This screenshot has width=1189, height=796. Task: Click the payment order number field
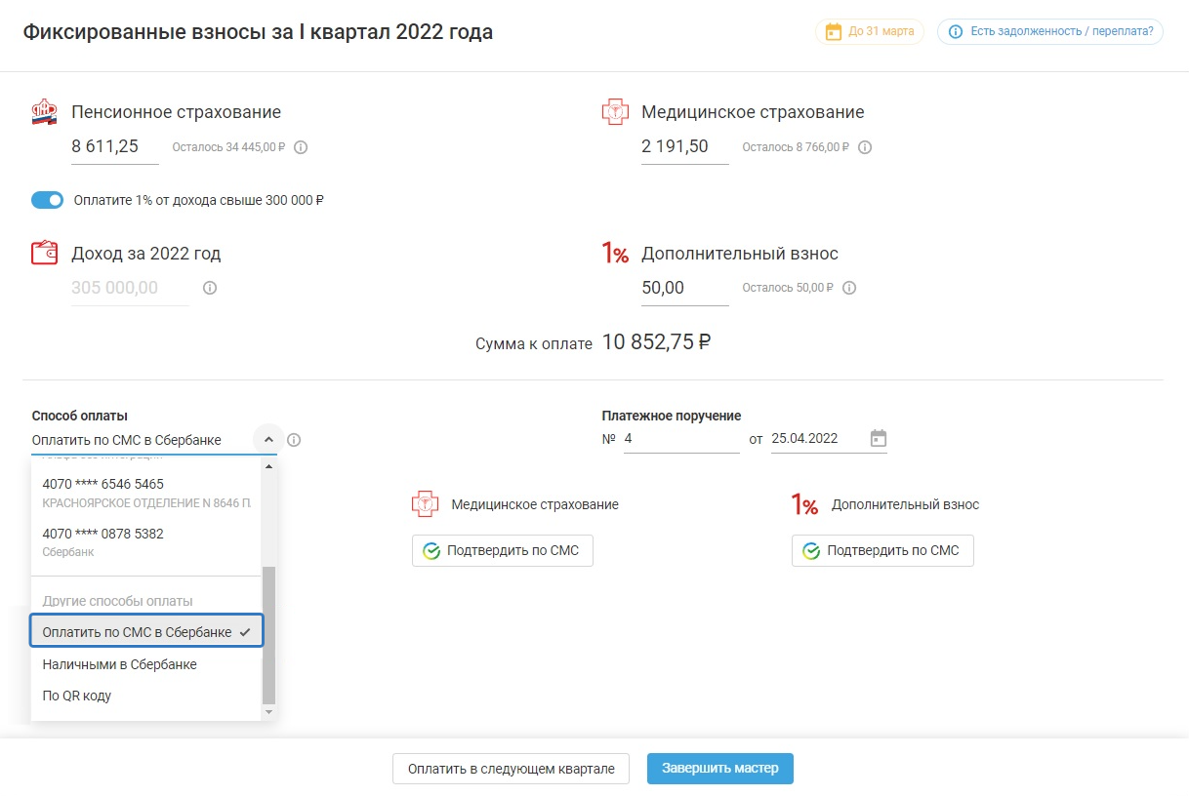pos(680,439)
